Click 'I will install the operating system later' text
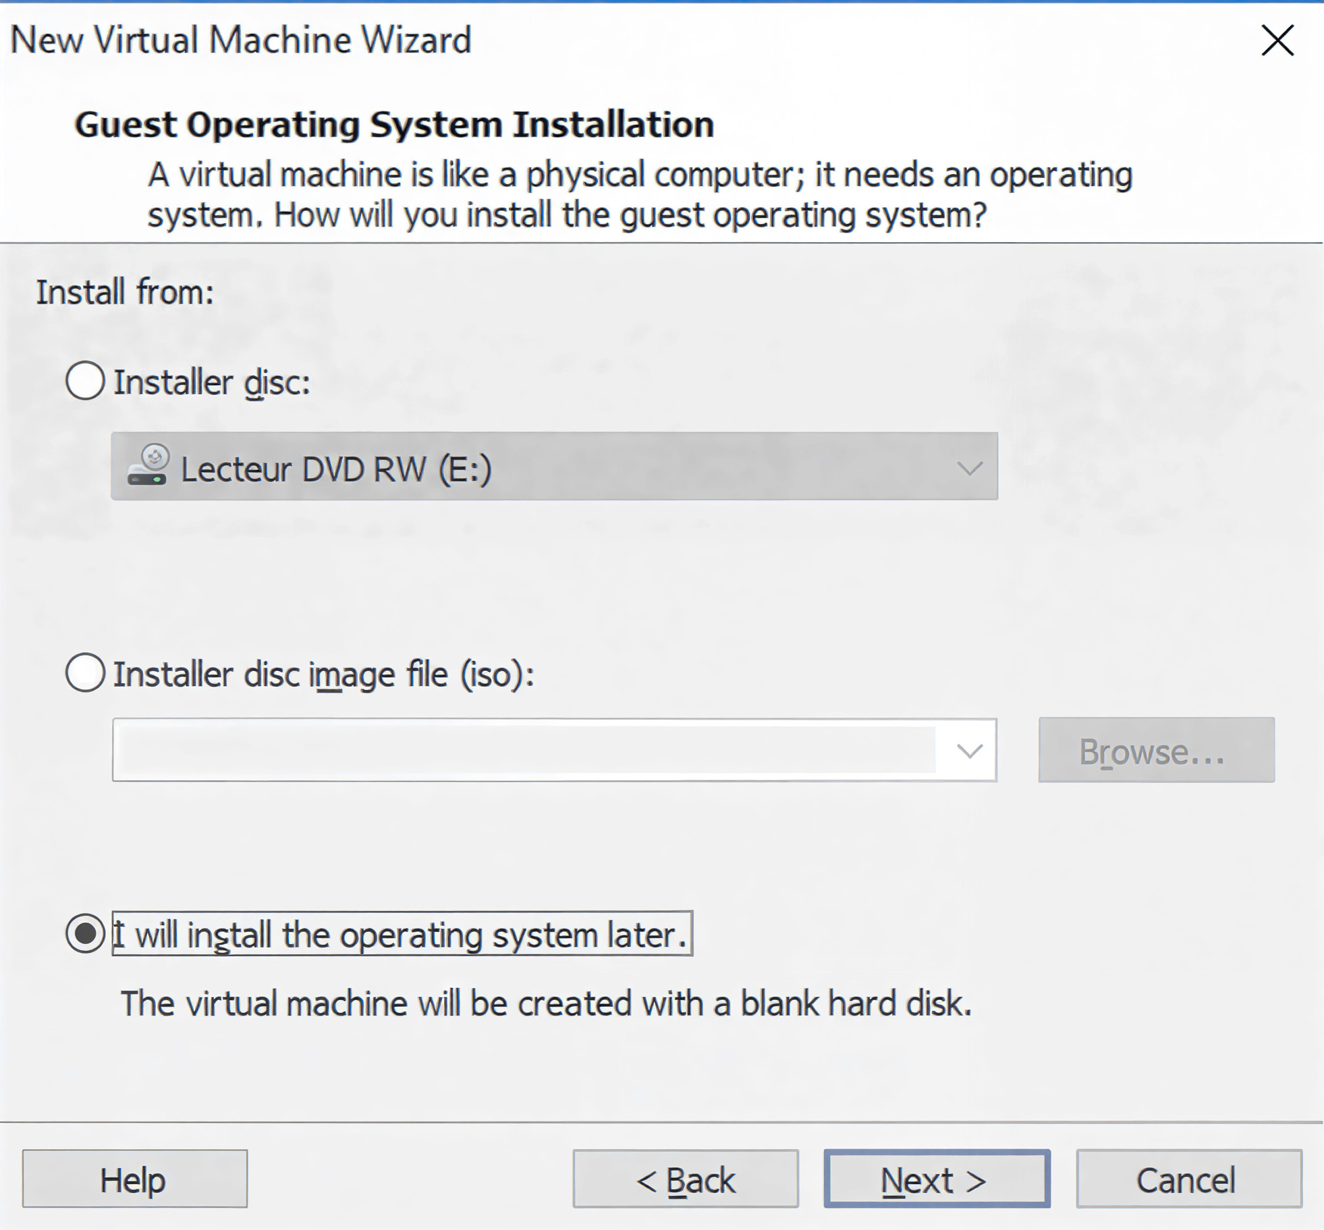This screenshot has width=1324, height=1230. point(402,935)
